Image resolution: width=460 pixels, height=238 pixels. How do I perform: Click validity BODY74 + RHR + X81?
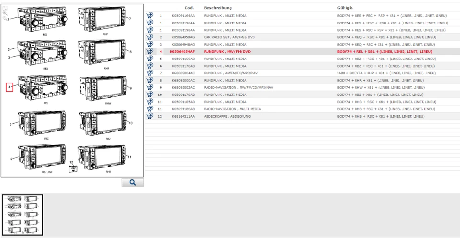tap(380, 80)
